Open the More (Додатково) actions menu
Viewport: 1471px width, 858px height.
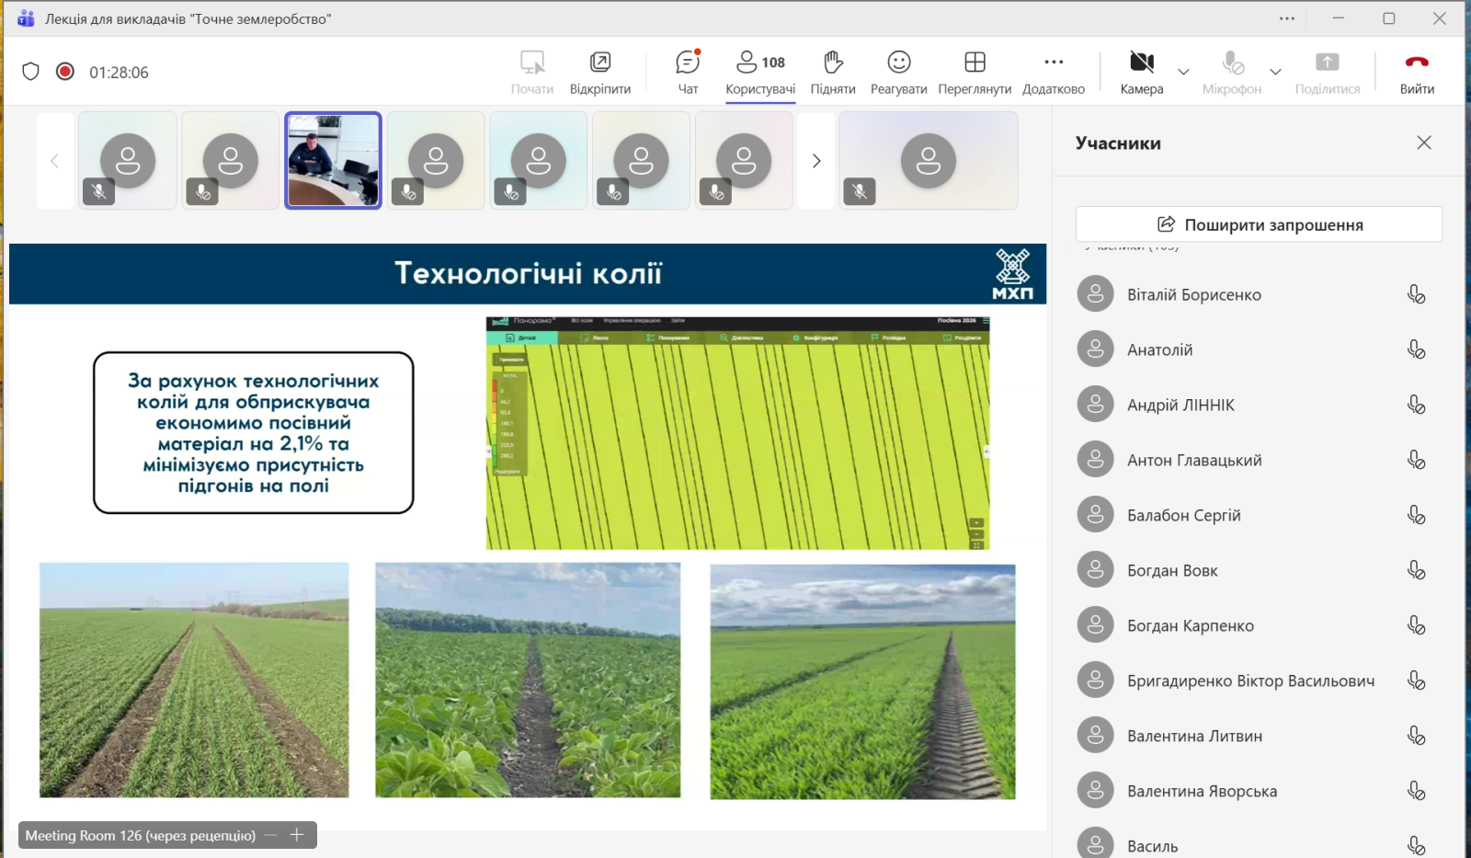point(1054,72)
